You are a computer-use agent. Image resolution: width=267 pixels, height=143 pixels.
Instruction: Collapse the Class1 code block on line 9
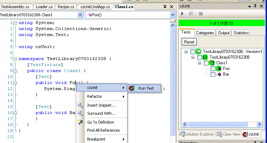click(x=15, y=71)
